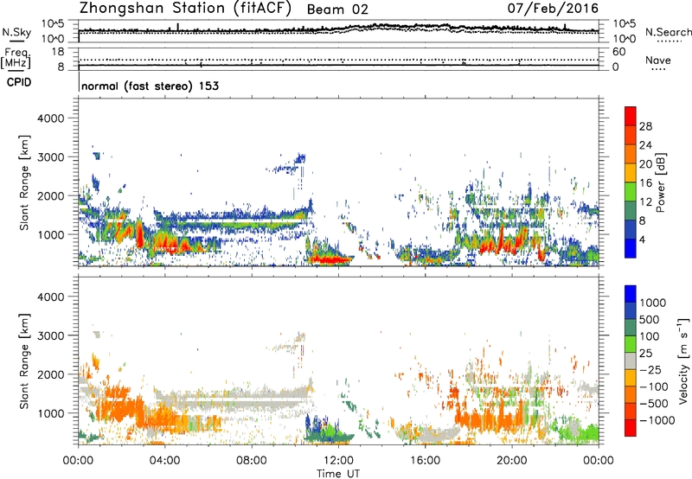Select the "16" power color bar label
Image resolution: width=692 pixels, height=479 pixels.
coord(645,183)
